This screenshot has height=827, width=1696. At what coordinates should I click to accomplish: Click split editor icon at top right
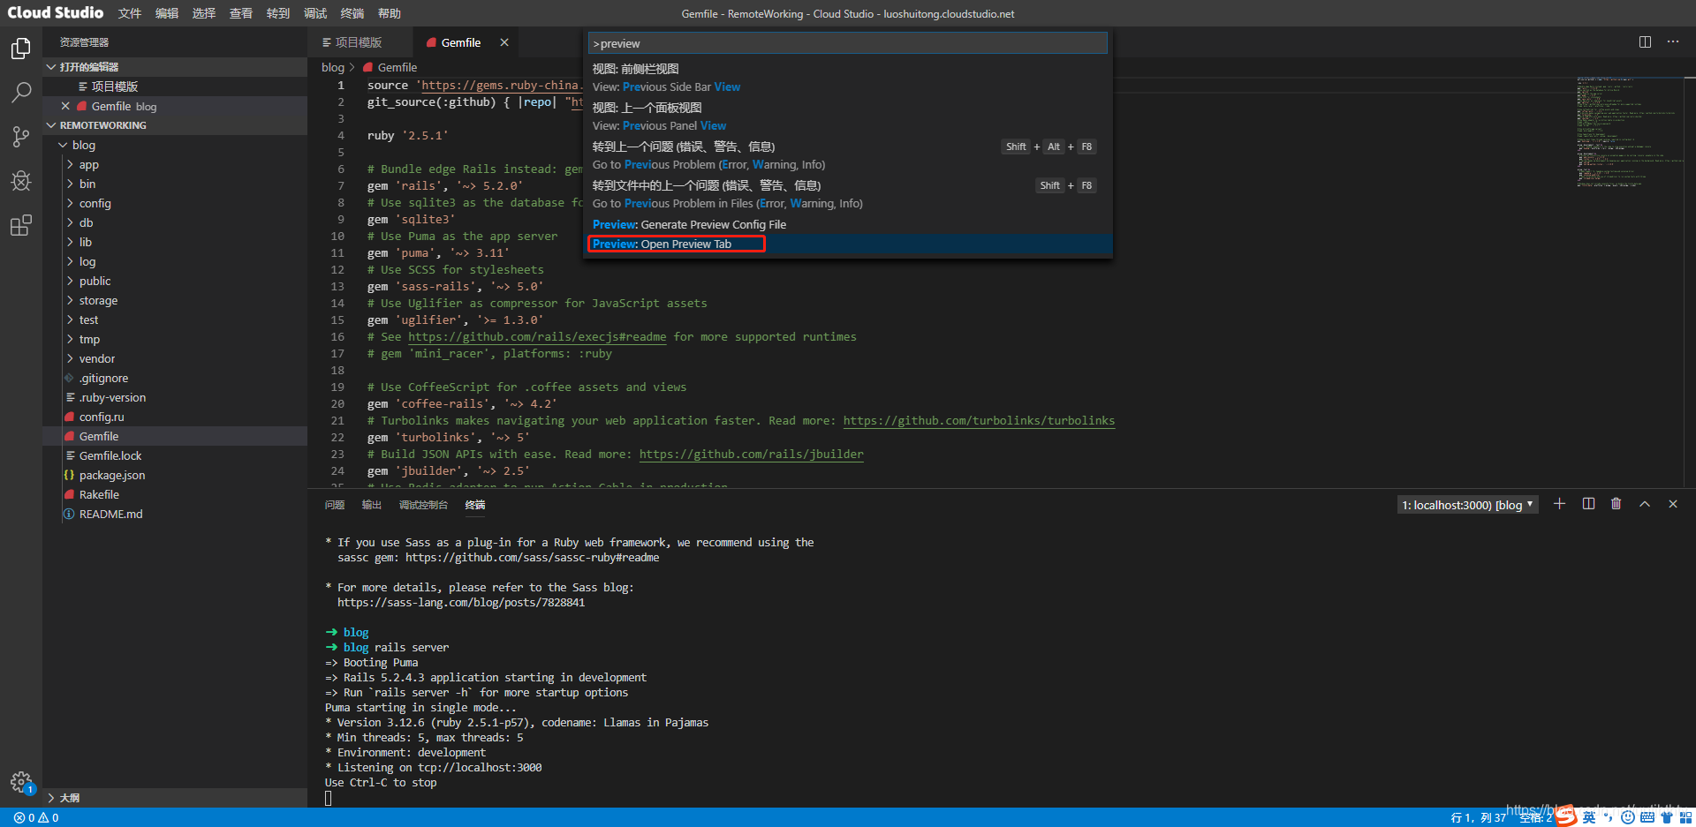click(x=1645, y=41)
